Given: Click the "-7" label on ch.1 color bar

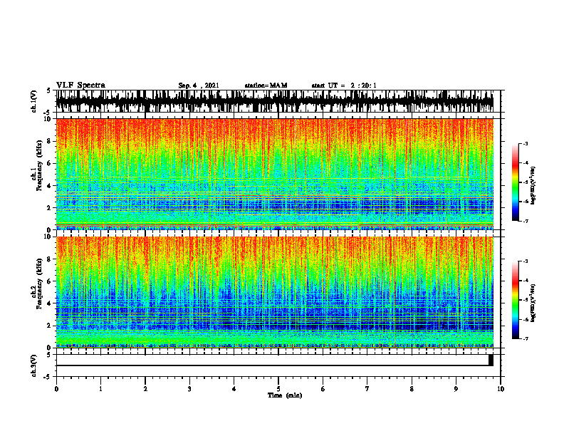Looking at the screenshot, I should click(526, 221).
